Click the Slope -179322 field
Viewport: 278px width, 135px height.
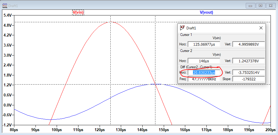[x=248, y=79]
